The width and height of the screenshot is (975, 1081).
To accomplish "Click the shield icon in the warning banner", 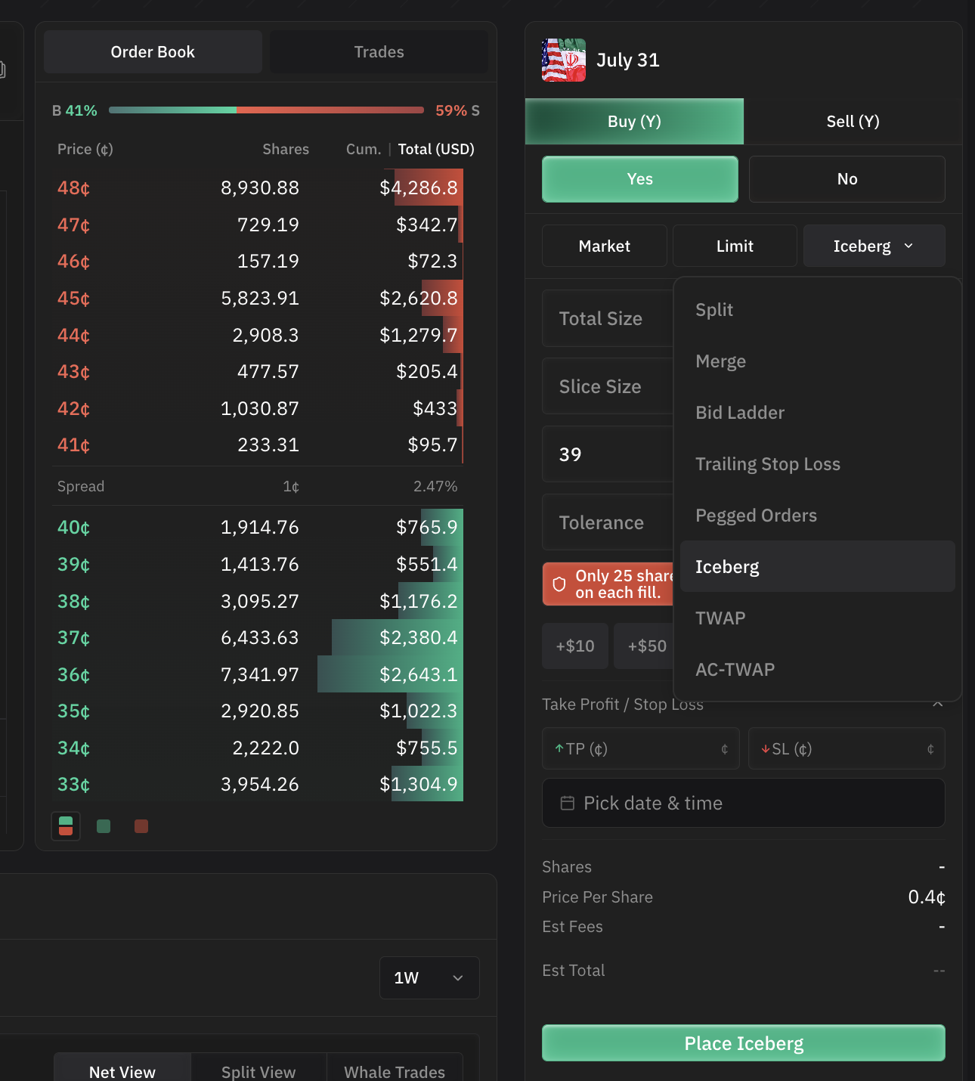I will [559, 584].
